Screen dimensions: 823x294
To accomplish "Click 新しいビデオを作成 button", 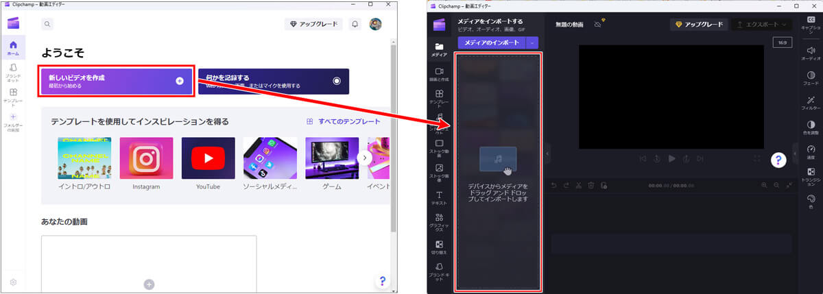I will (116, 81).
